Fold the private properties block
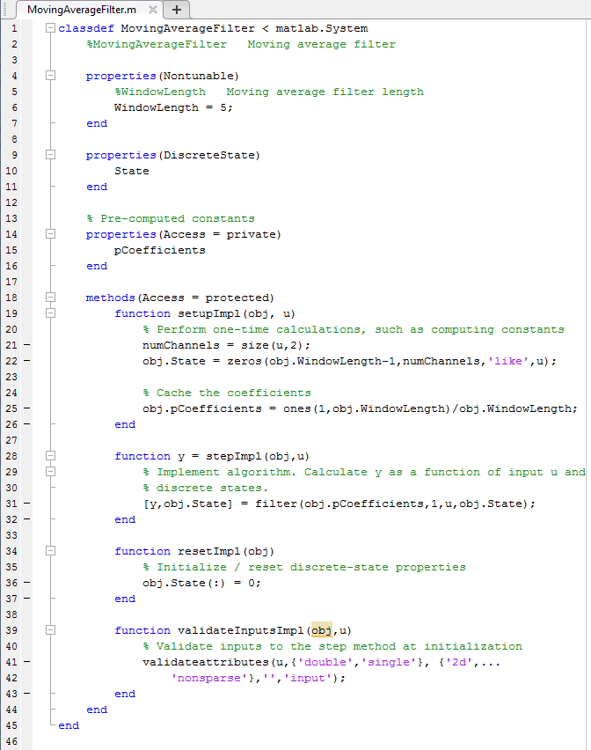This screenshot has height=750, width=591. [x=50, y=234]
